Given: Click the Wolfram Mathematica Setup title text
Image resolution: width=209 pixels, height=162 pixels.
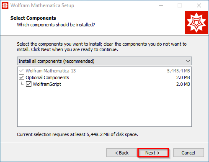Looking at the screenshot, I should (x=42, y=5).
